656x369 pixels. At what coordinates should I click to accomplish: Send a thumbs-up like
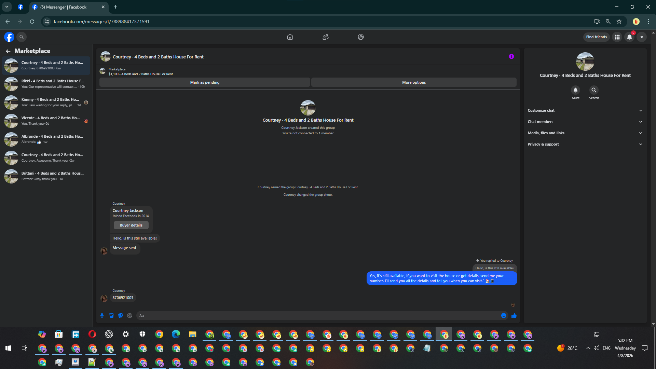(x=514, y=316)
